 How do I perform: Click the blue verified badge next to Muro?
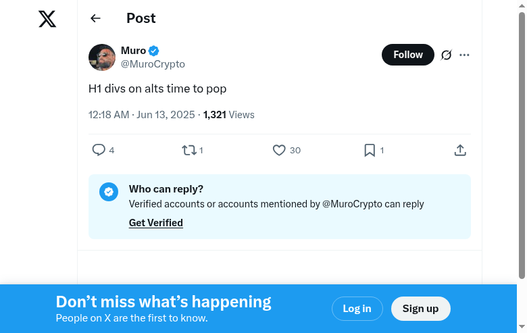(x=154, y=51)
